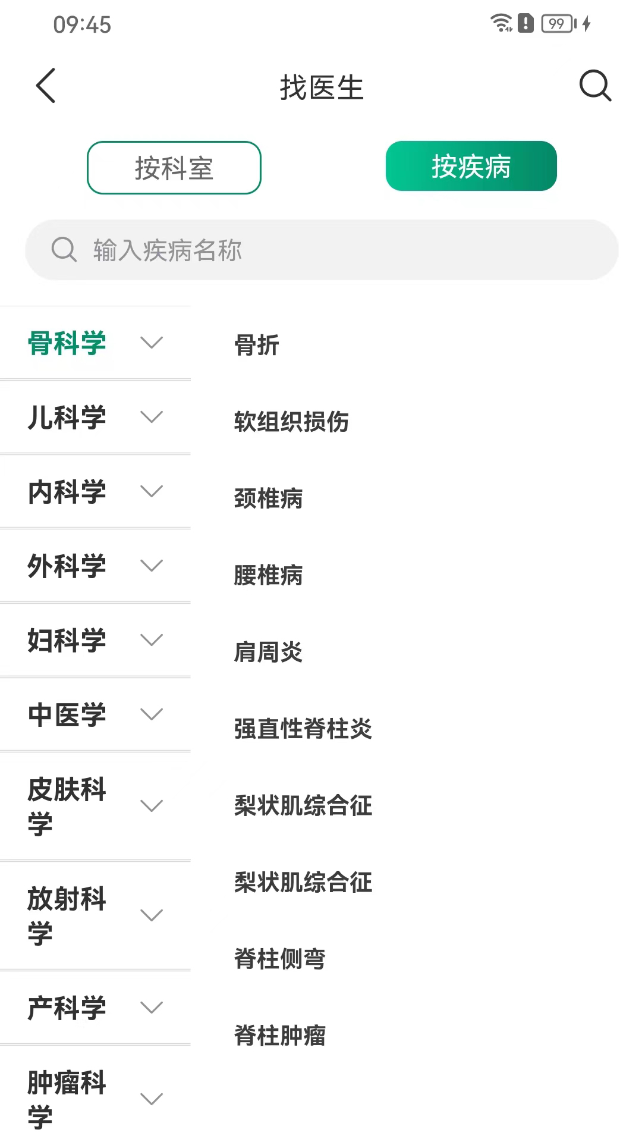642x1142 pixels.
Task: Expand the 儿科学 category chevron
Action: [x=152, y=417]
